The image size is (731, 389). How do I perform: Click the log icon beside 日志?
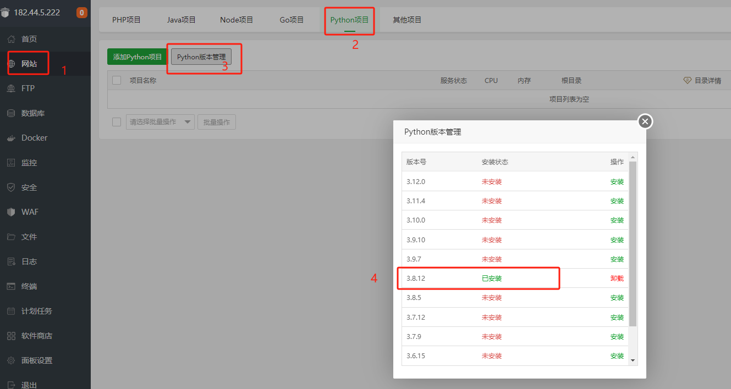pyautogui.click(x=11, y=262)
